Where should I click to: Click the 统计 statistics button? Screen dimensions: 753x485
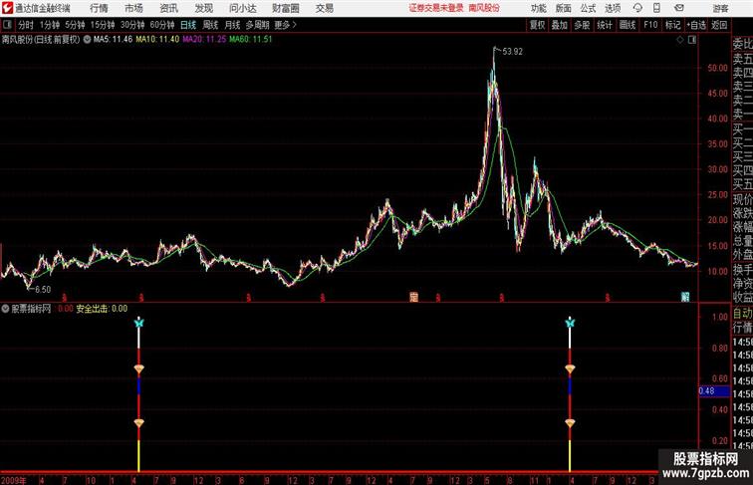(x=605, y=25)
